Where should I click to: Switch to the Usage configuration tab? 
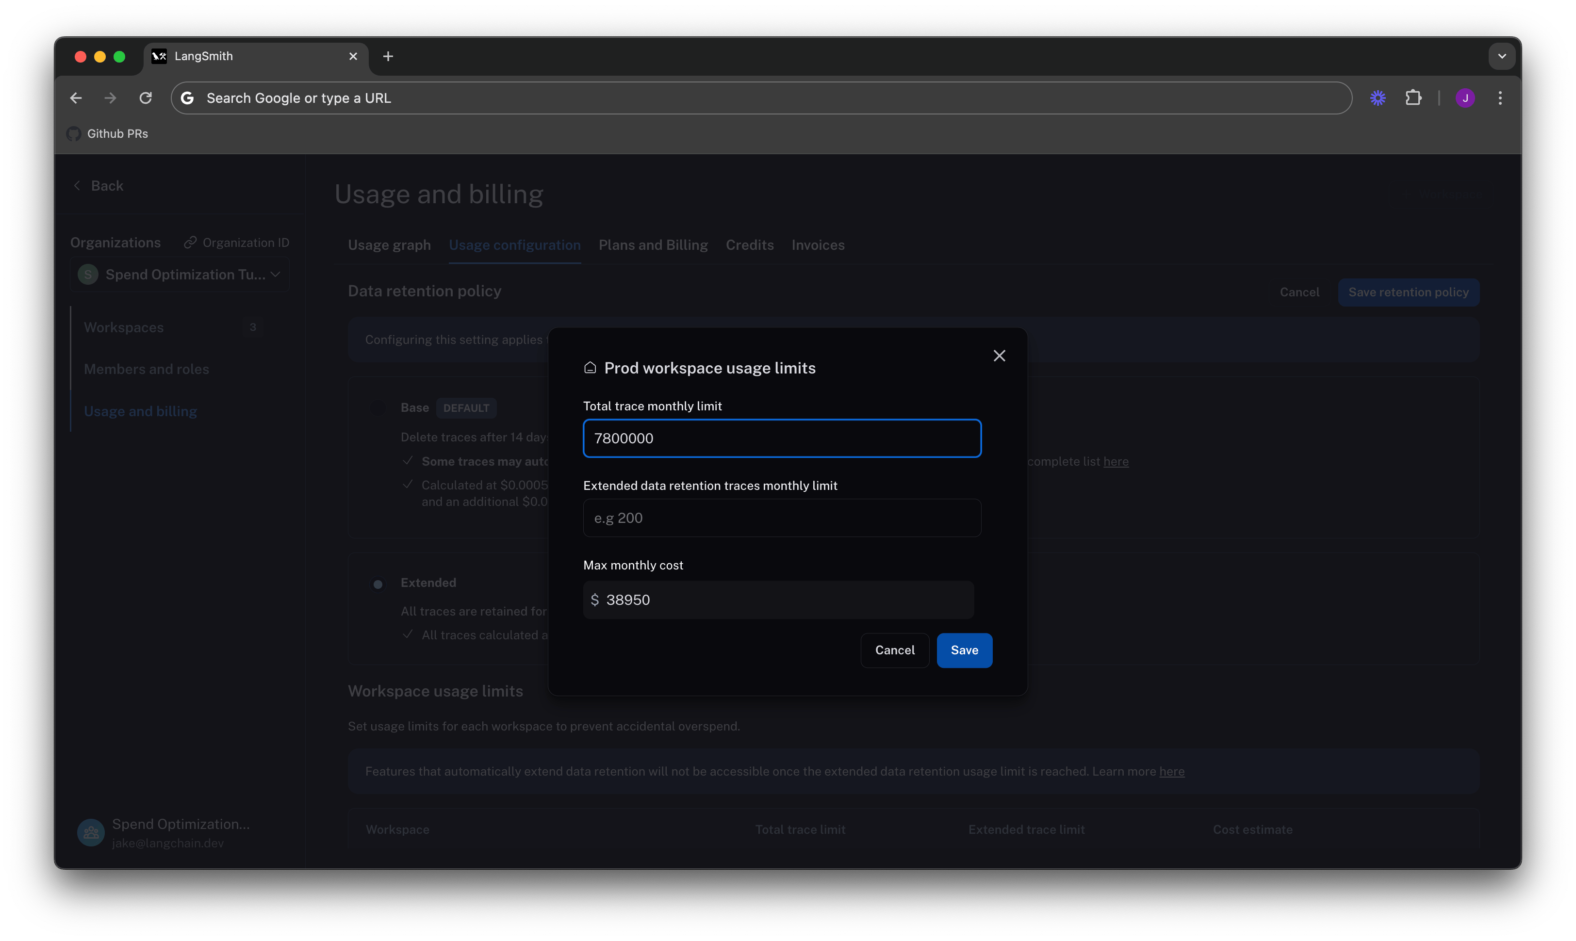(x=514, y=245)
